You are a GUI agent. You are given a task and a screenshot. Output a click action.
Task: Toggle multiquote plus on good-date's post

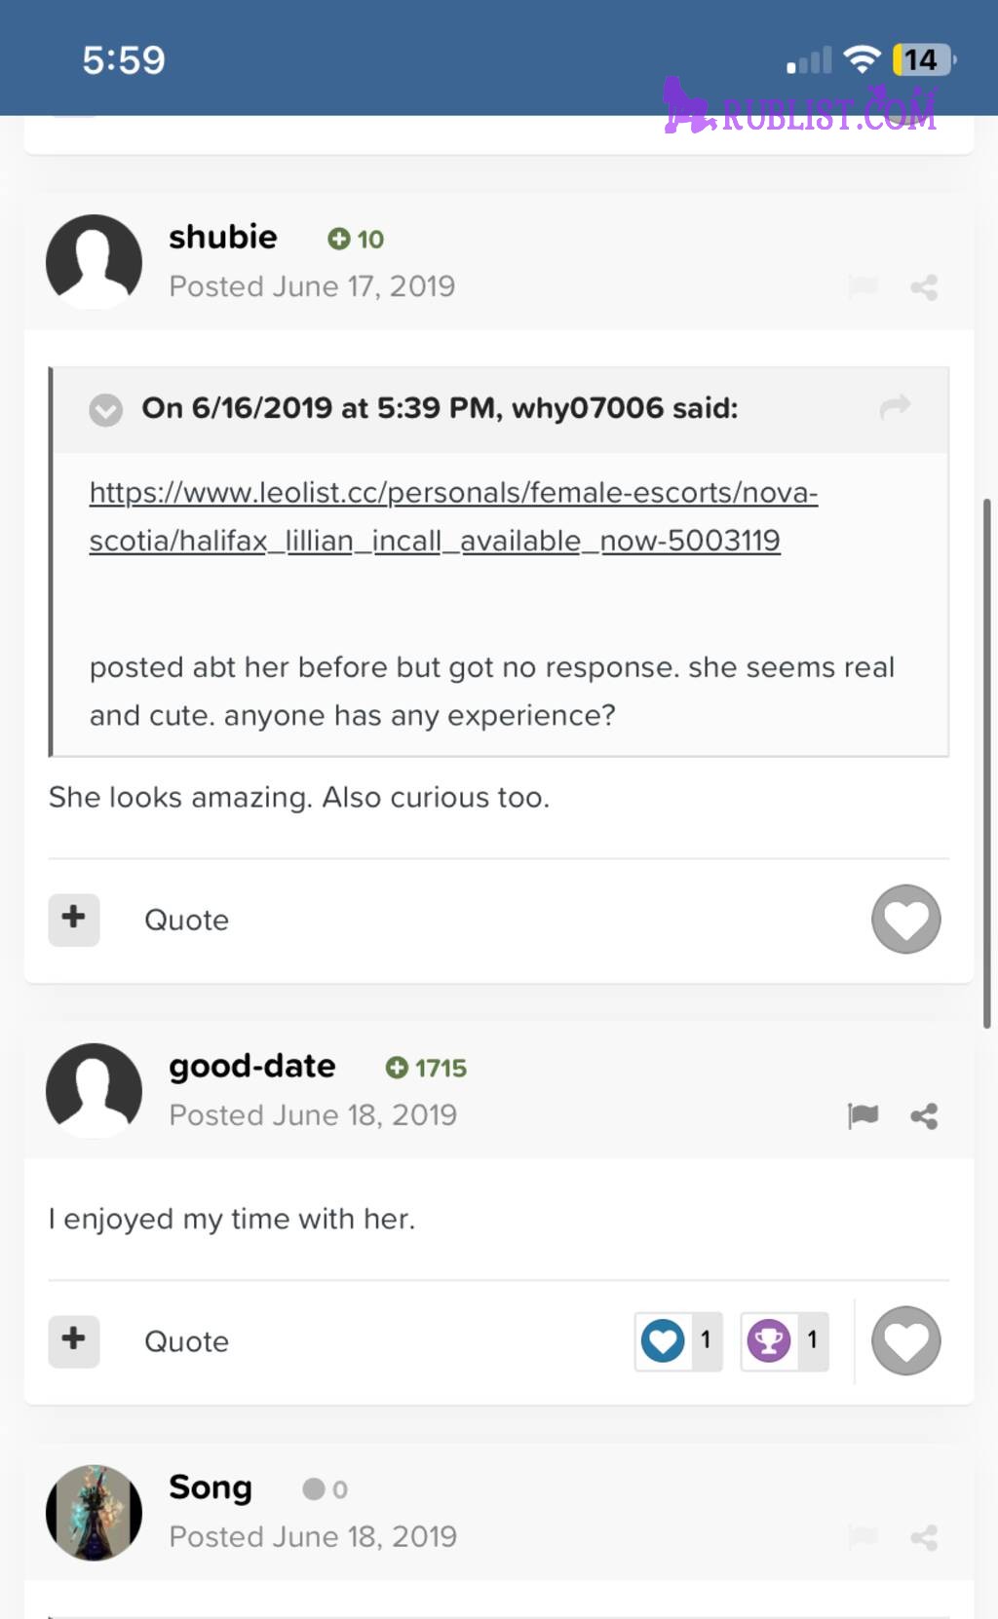click(x=74, y=1341)
